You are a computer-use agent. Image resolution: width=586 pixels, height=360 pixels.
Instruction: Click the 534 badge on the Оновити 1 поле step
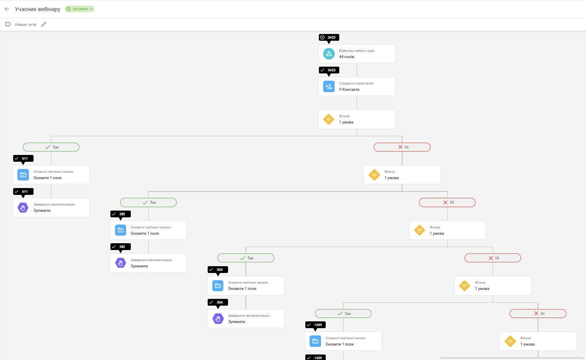(218, 270)
